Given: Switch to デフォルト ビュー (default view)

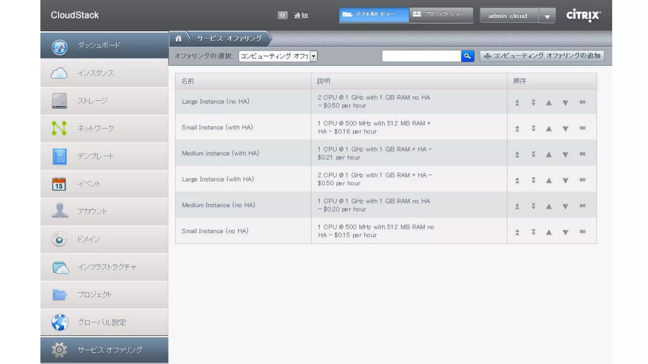Looking at the screenshot, I should (x=374, y=15).
